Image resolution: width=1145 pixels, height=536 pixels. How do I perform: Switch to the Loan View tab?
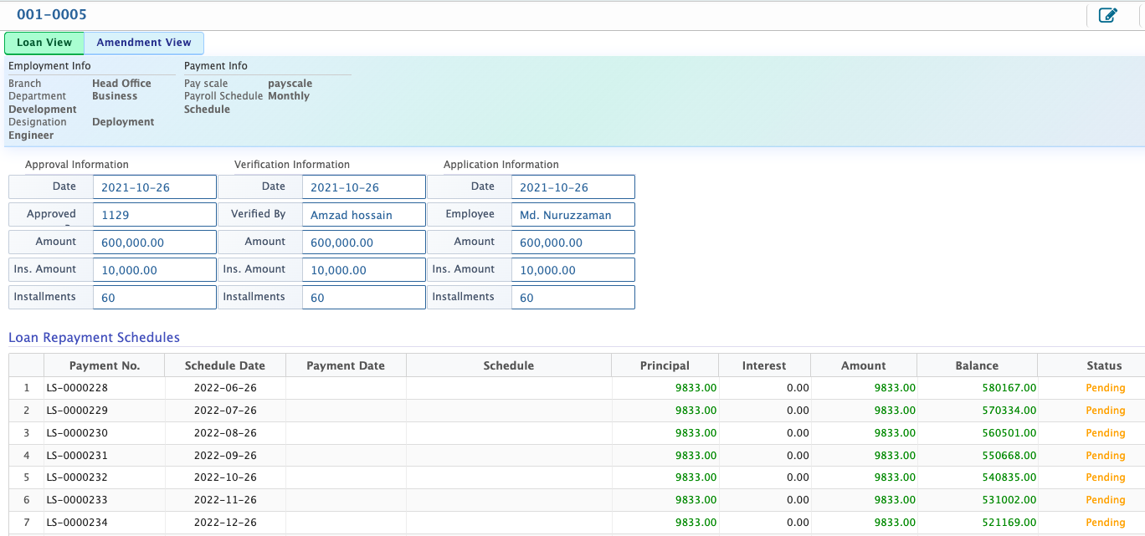(x=44, y=43)
